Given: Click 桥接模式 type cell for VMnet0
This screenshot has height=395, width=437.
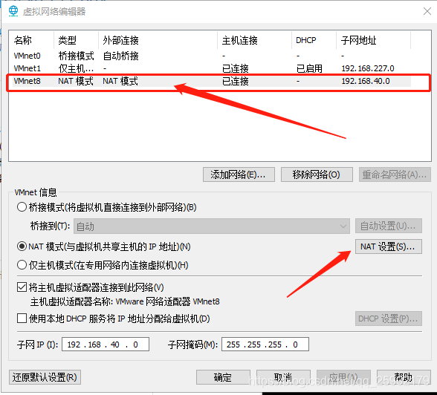Looking at the screenshot, I should (x=76, y=56).
